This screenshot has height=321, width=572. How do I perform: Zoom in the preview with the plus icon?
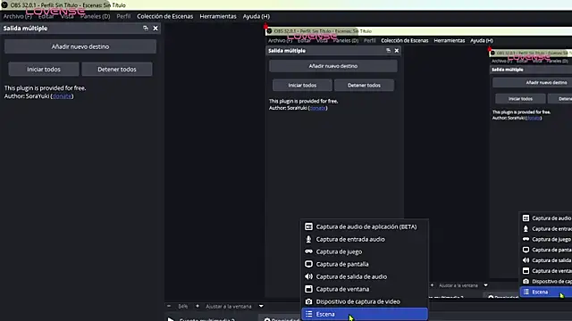point(198,306)
